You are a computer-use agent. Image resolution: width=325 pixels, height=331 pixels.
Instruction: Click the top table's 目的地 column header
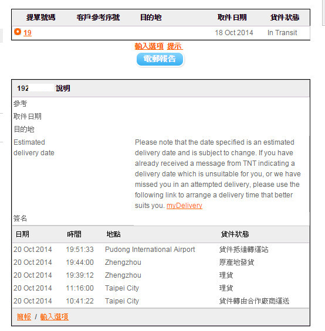point(151,18)
